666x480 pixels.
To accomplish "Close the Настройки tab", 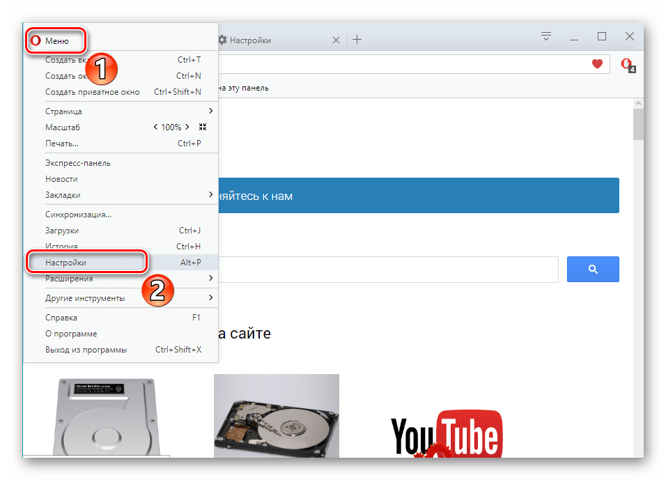I will point(336,40).
